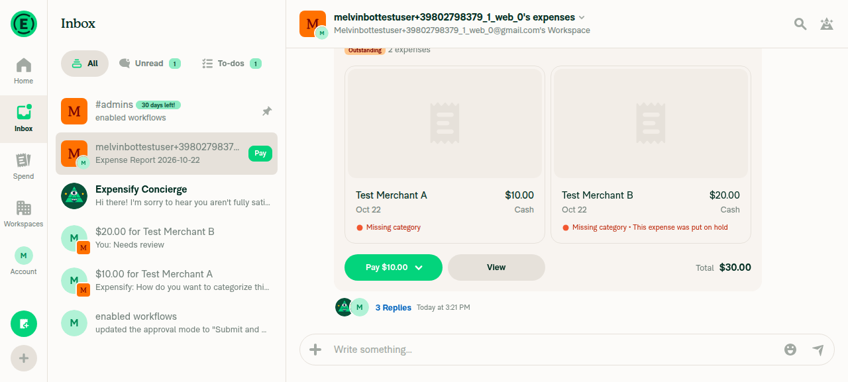Click the workspace name subtitle in header

coord(462,30)
